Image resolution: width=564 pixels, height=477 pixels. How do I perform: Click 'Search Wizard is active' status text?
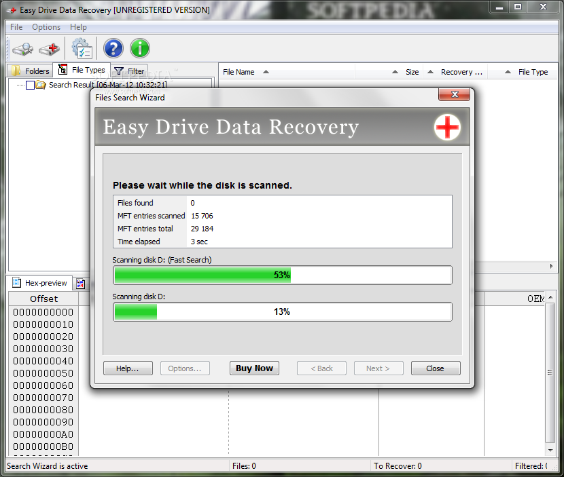click(x=47, y=466)
